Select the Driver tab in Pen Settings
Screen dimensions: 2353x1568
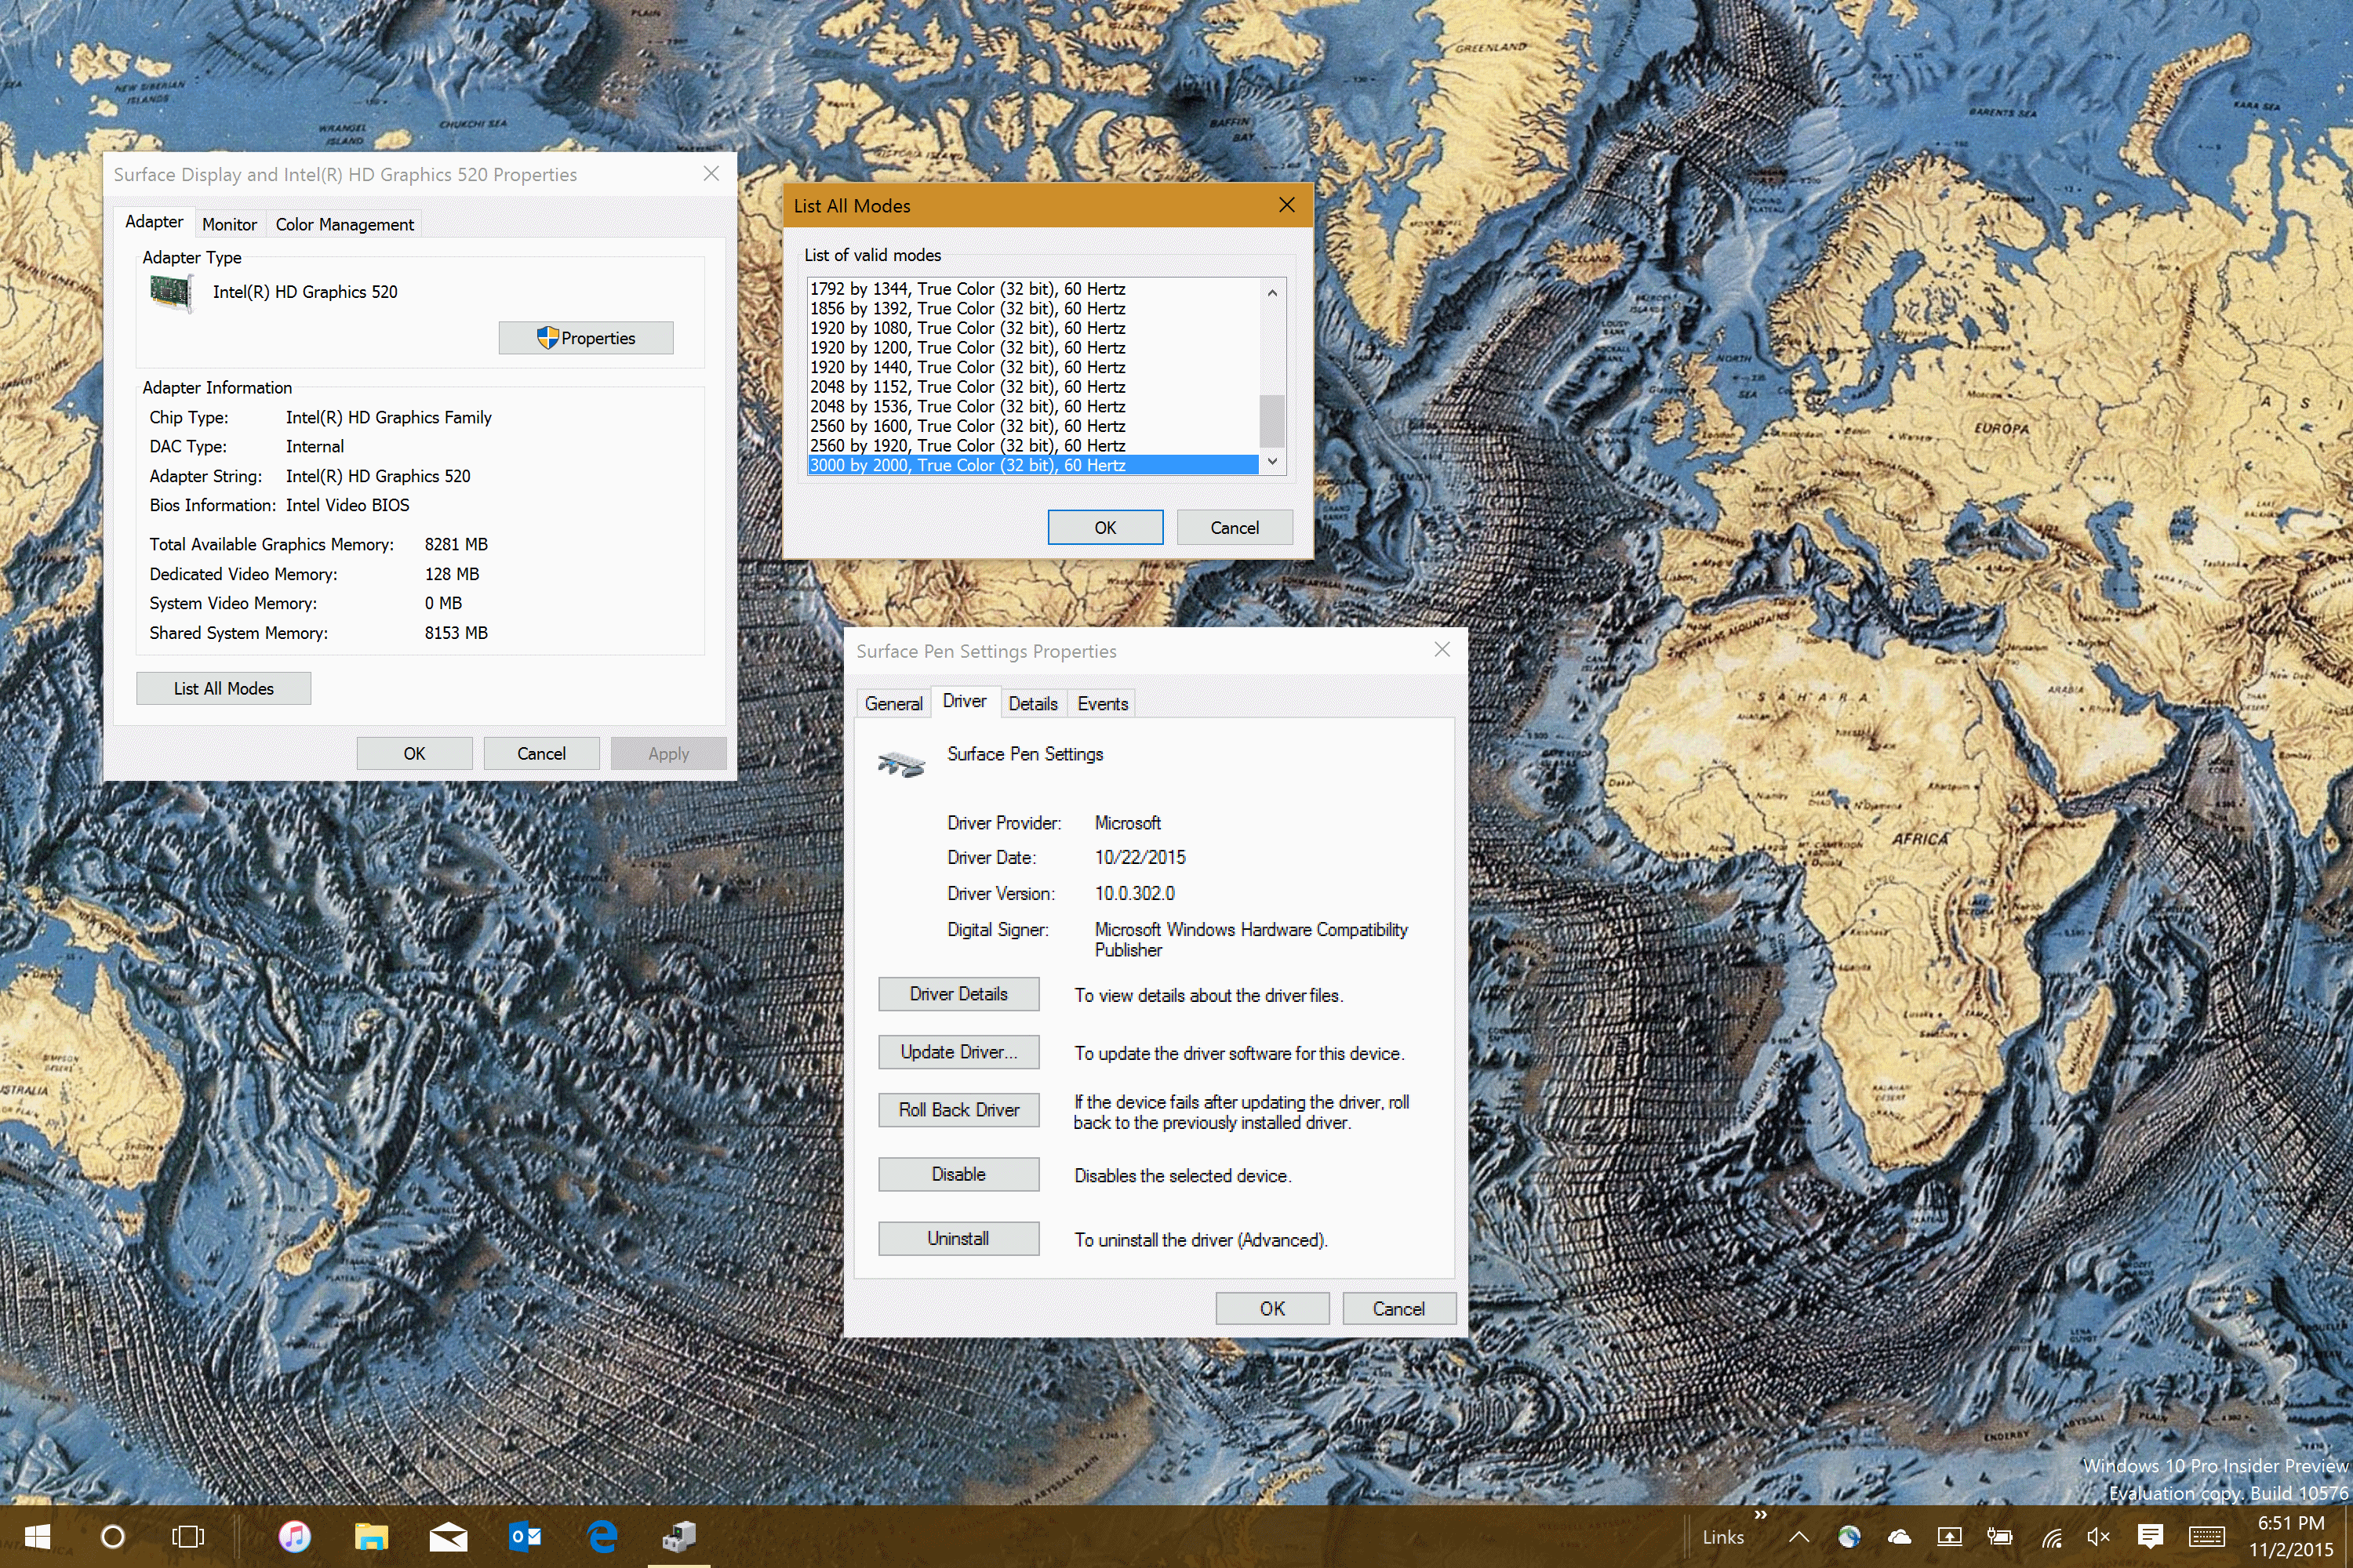tap(965, 701)
